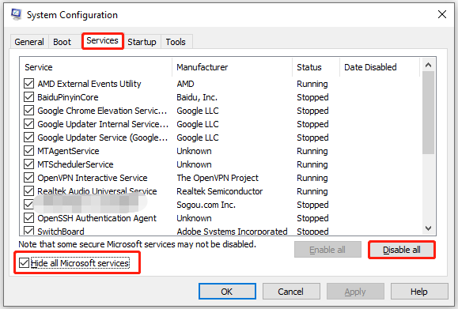Switch to the Startup tab

point(142,42)
